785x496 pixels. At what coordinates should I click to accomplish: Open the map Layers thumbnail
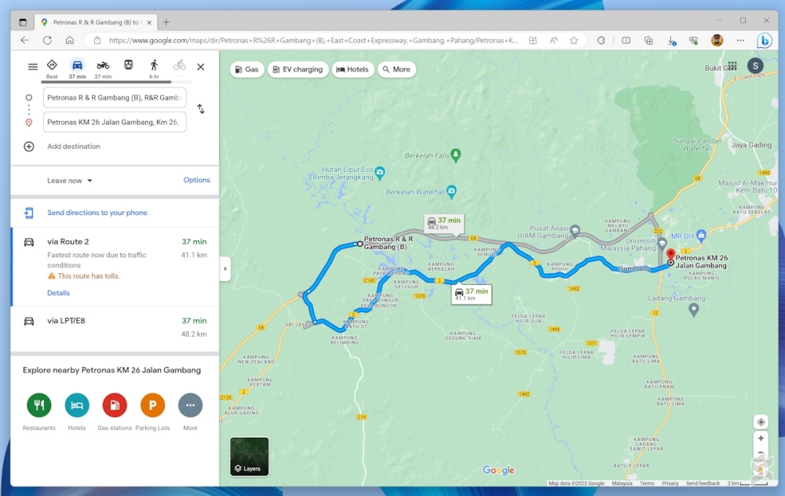click(250, 457)
